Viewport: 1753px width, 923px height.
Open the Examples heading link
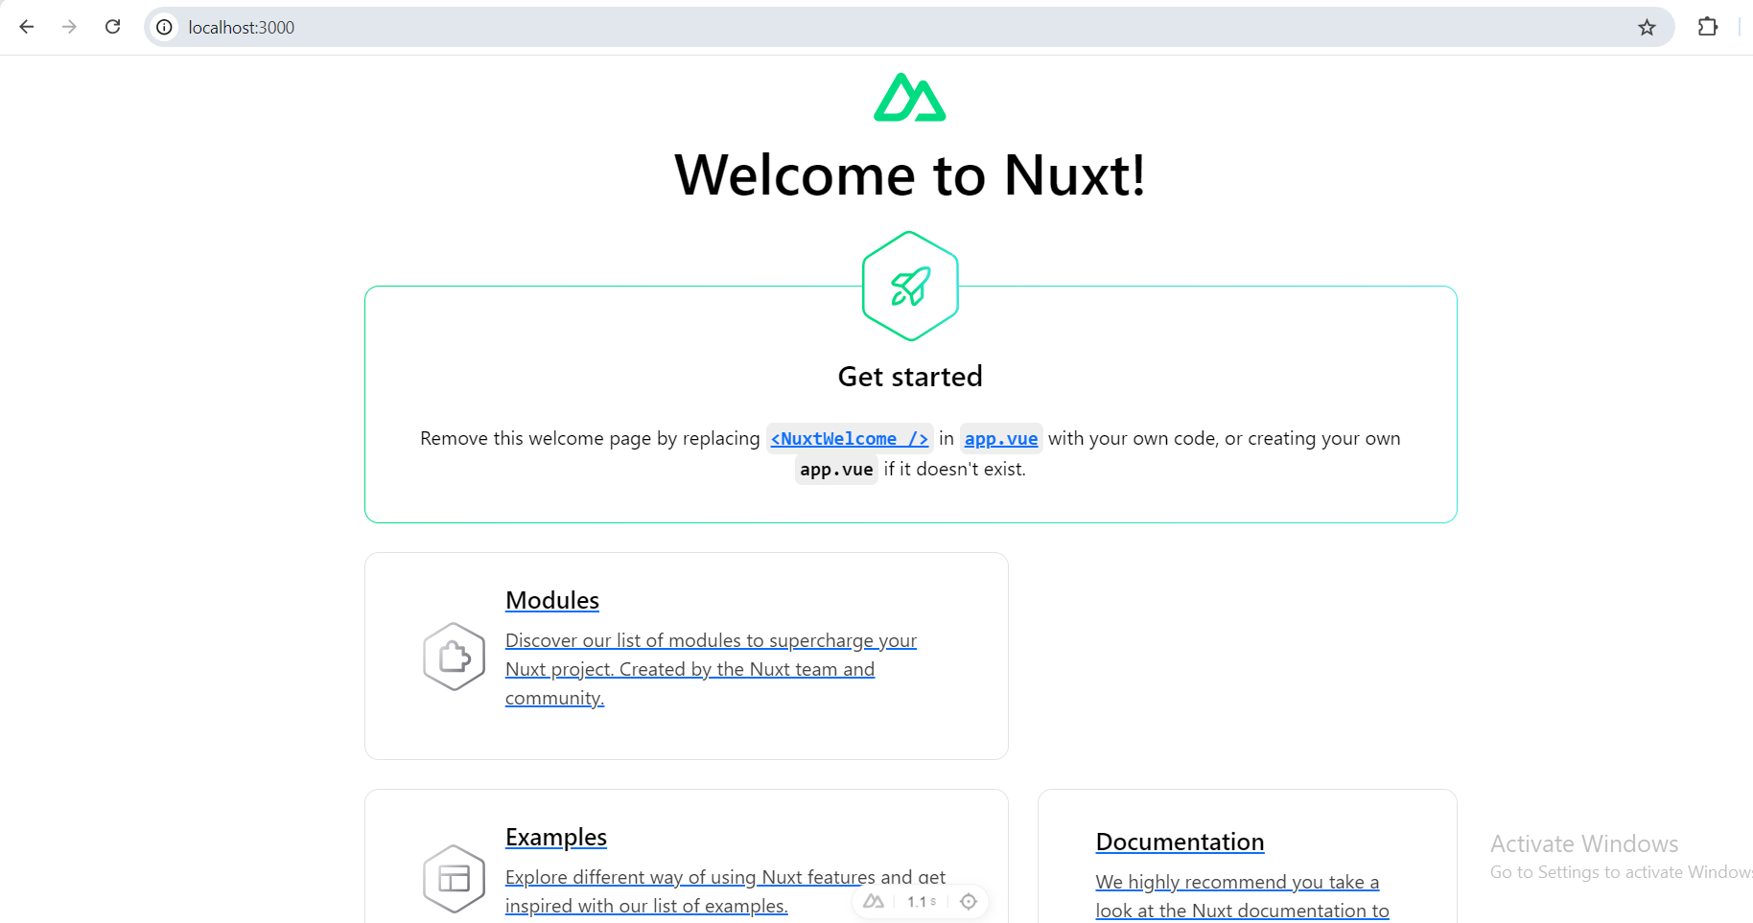(x=555, y=837)
